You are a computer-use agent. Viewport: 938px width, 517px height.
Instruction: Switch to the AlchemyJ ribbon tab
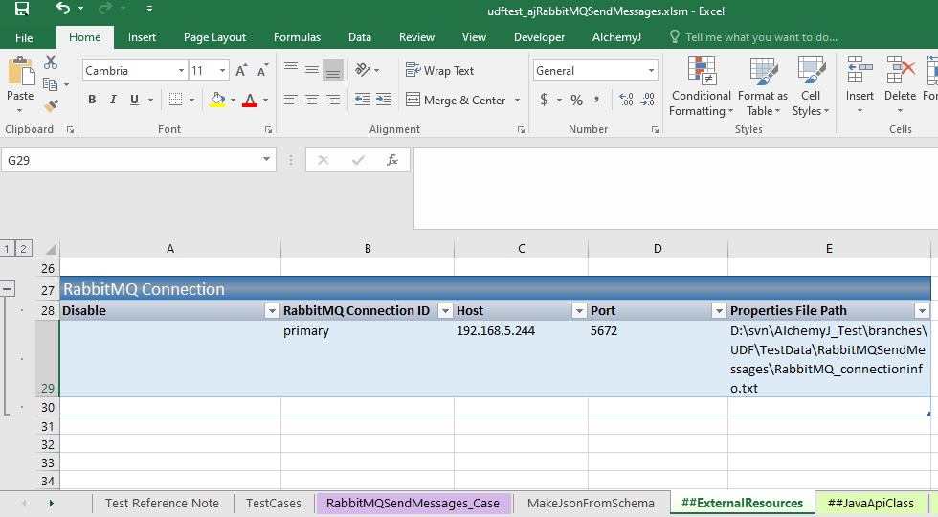tap(616, 37)
